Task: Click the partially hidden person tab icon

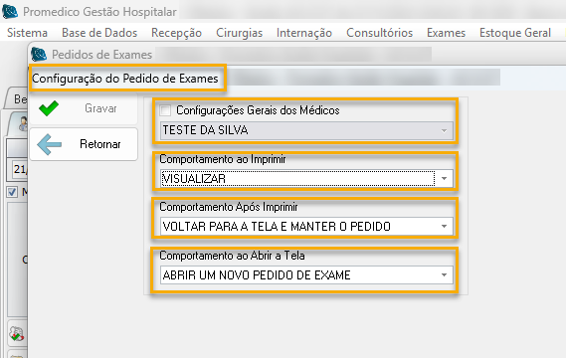Action: coord(23,123)
